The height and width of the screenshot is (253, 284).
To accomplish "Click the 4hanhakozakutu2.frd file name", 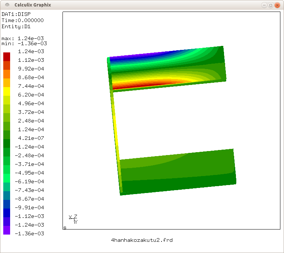I will pos(142,240).
